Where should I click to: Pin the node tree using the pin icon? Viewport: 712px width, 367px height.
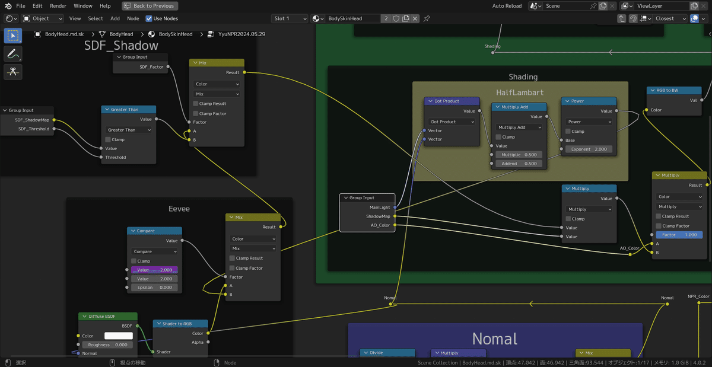click(x=425, y=18)
